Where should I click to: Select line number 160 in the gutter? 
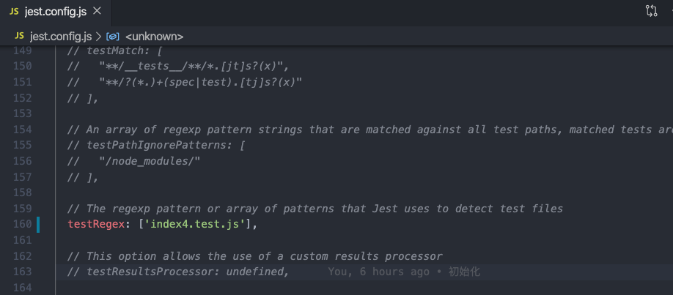tap(22, 224)
